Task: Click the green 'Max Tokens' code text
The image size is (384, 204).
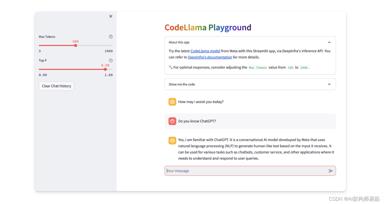Action: pyautogui.click(x=258, y=68)
